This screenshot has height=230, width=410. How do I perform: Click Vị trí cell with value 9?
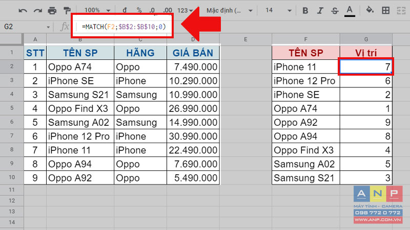point(366,122)
